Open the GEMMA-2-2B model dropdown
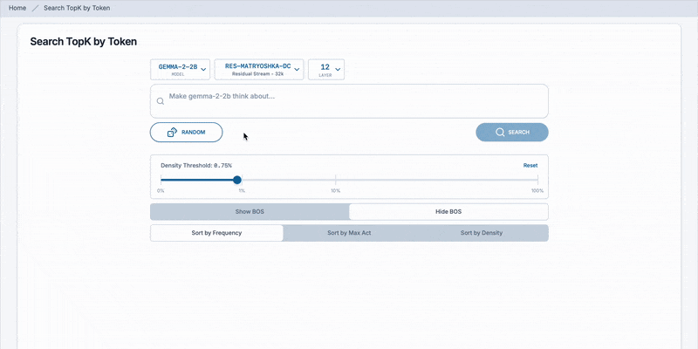Image resolution: width=698 pixels, height=349 pixels. tap(181, 70)
